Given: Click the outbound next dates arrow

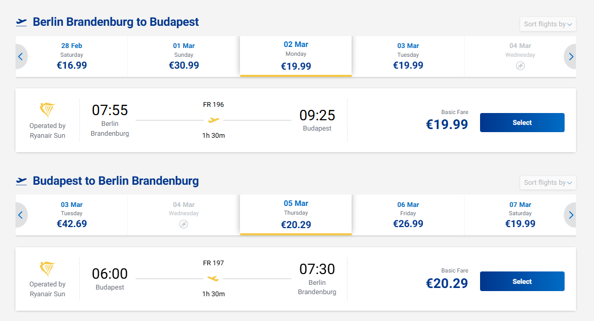Looking at the screenshot, I should click(571, 57).
